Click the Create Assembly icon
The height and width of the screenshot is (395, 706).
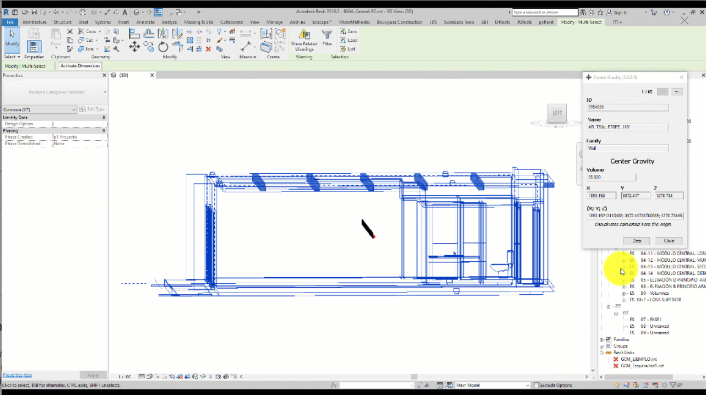click(x=267, y=34)
